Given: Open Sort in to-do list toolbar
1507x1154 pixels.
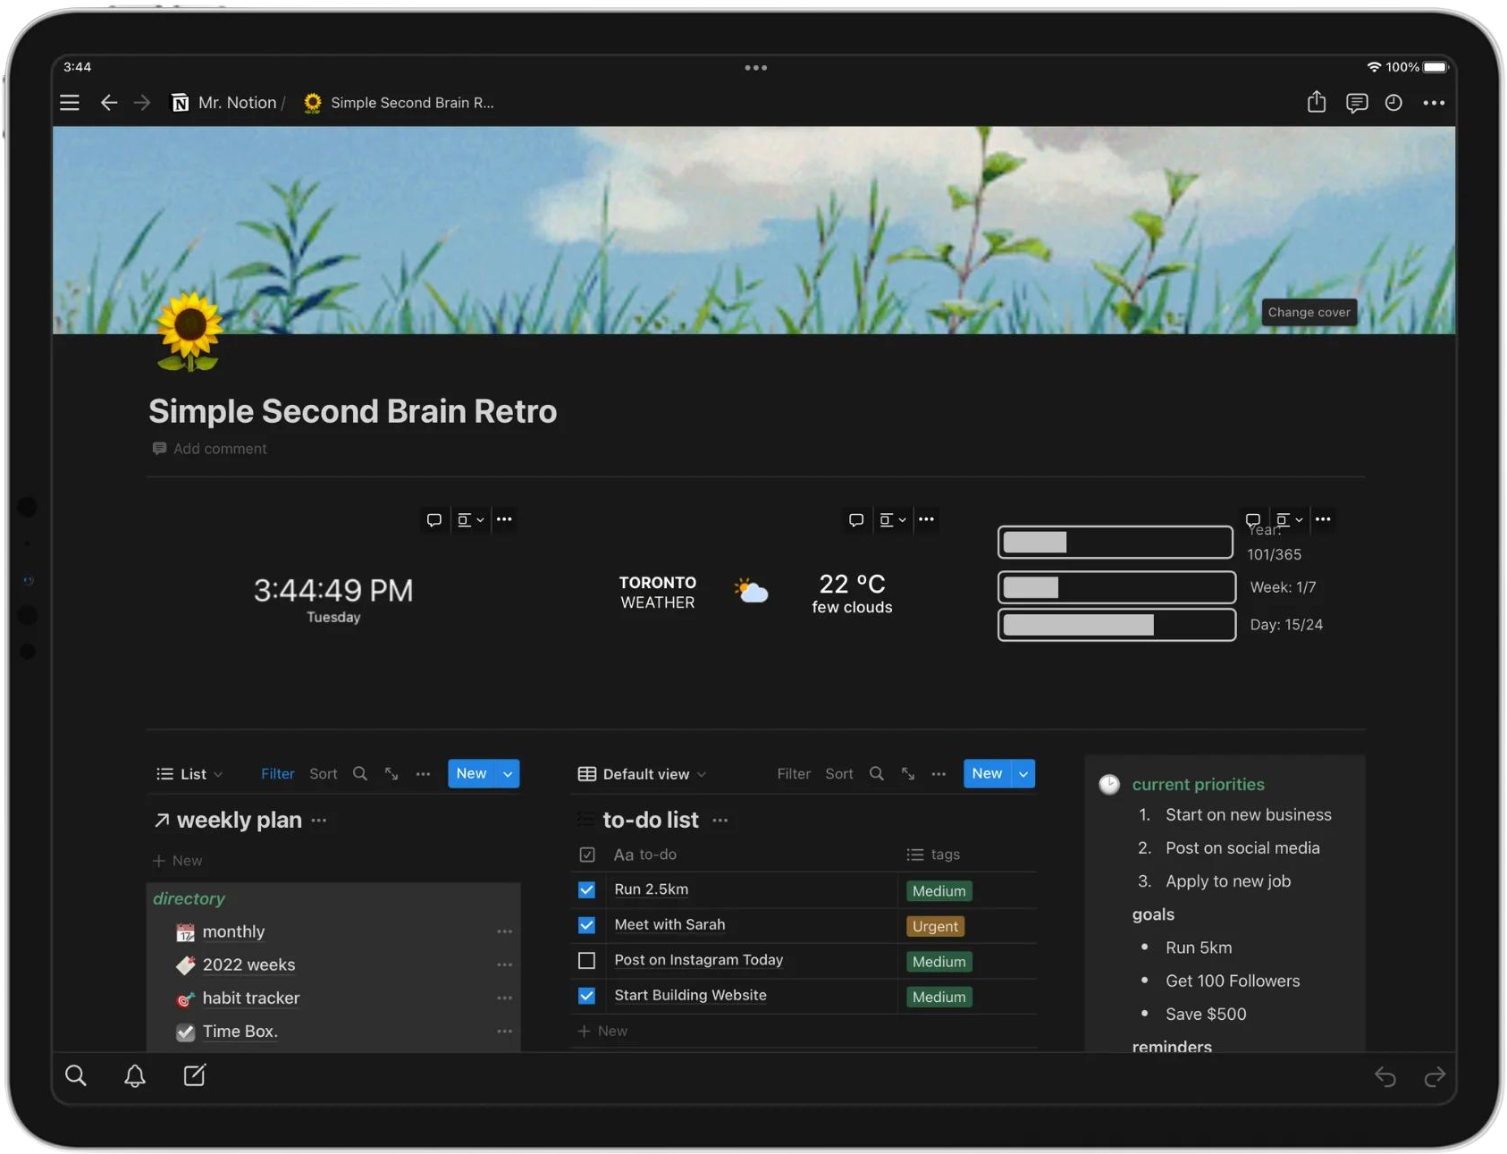Looking at the screenshot, I should point(838,774).
